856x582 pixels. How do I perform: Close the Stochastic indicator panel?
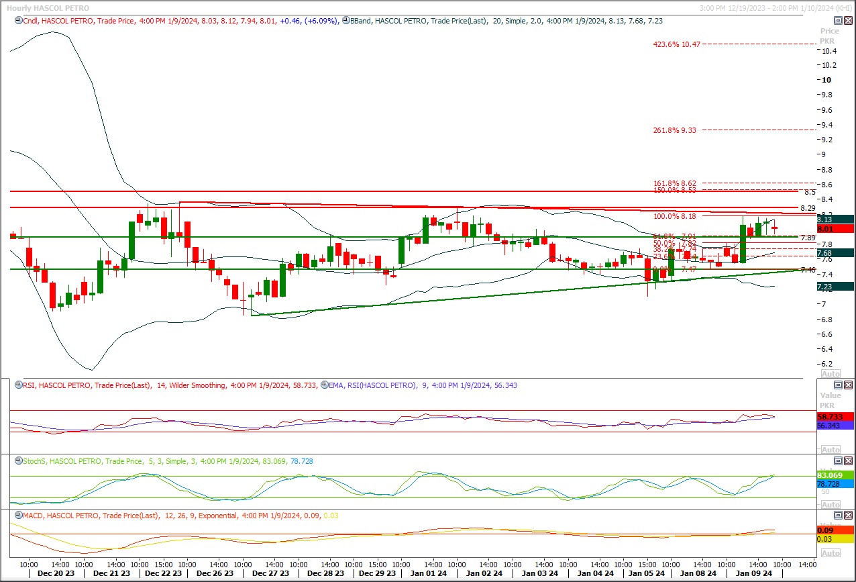pyautogui.click(x=848, y=461)
